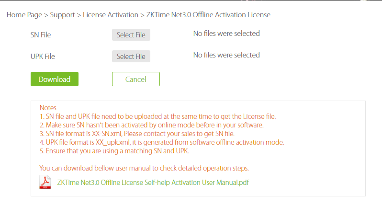Cancel the license activation form
Screen dimensions: 382x206
(x=135, y=79)
